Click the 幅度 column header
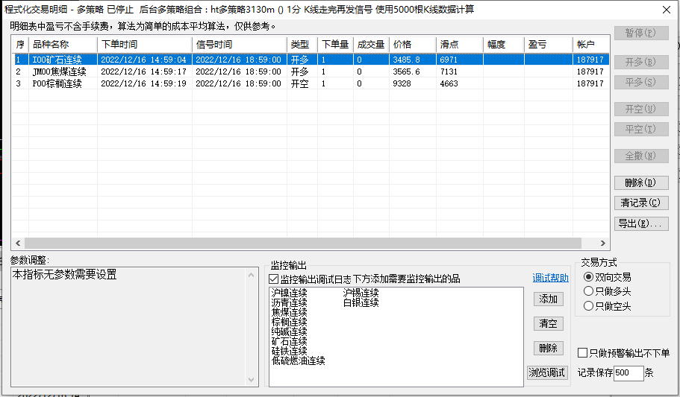Viewport: 680px width, 397px height. point(504,45)
